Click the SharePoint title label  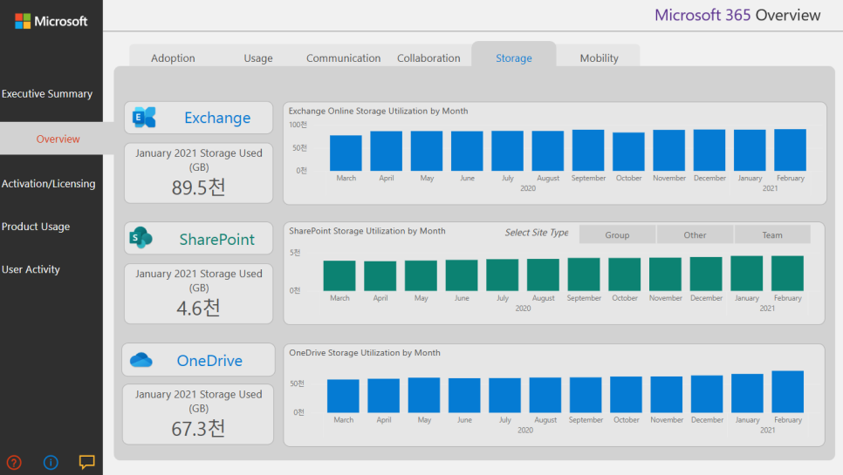point(216,239)
